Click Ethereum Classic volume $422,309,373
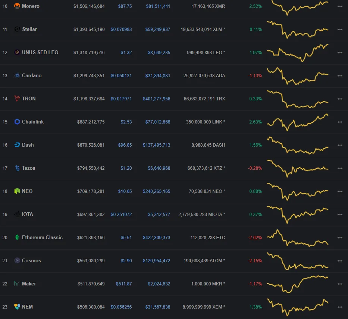 tap(156, 238)
